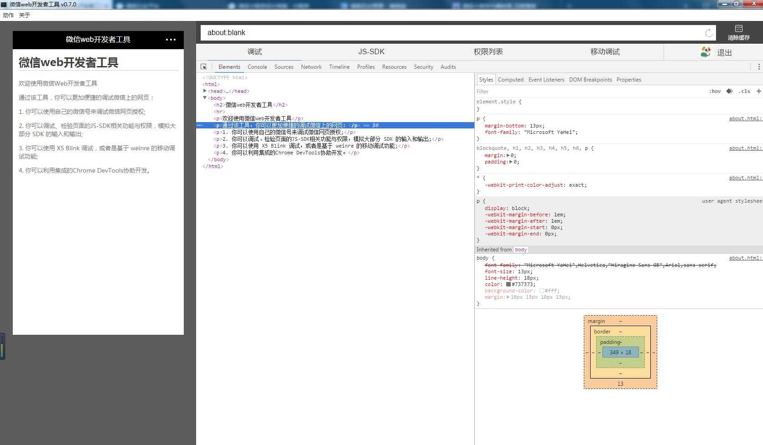Expand the body margin shorthand value
This screenshot has height=445, width=763.
click(x=508, y=297)
